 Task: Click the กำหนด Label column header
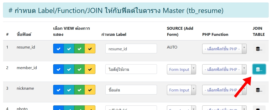[114, 35]
